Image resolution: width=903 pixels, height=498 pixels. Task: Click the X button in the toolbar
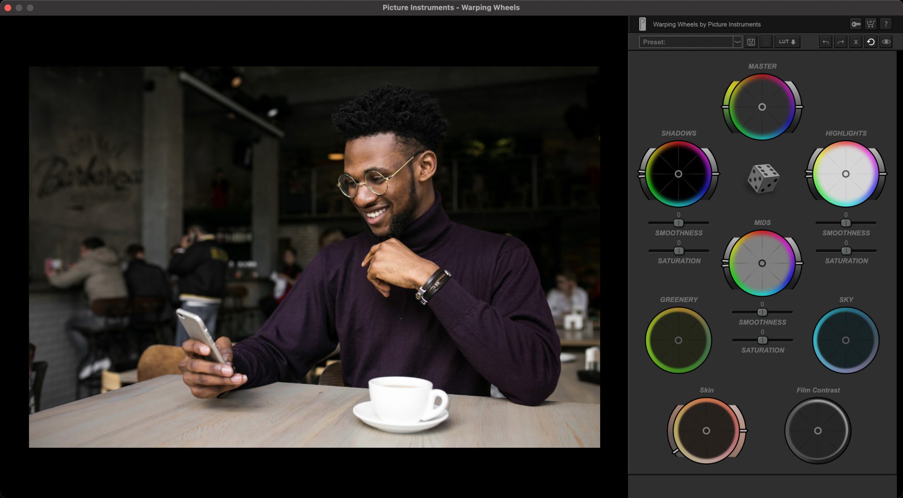click(x=855, y=42)
